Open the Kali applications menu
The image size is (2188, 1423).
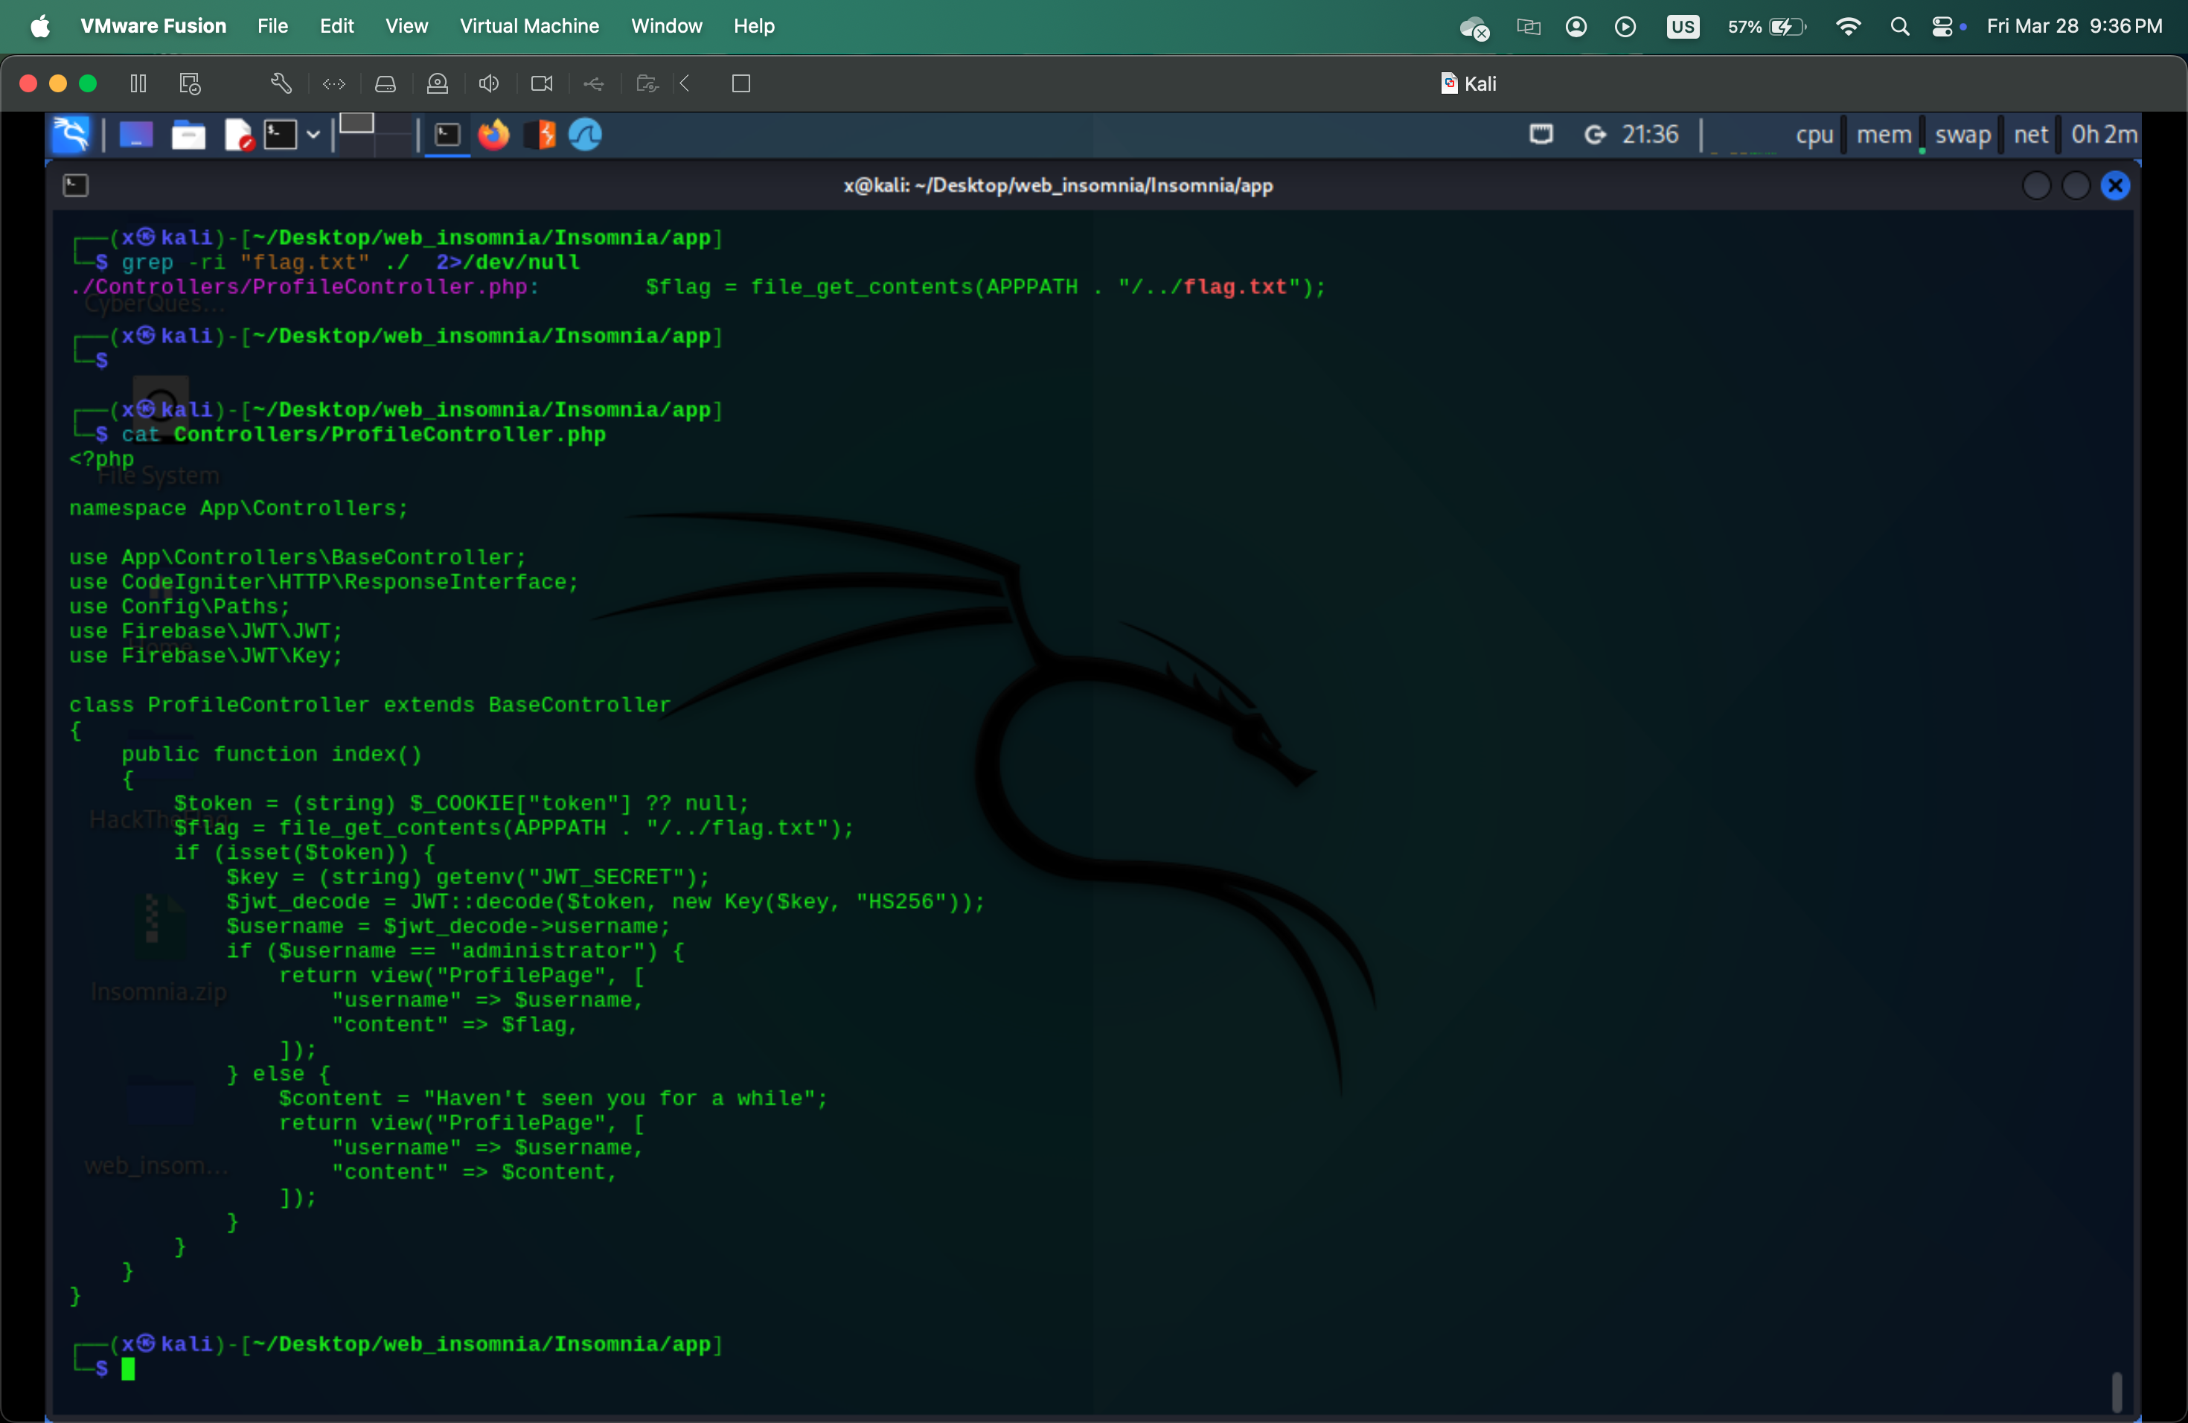tap(71, 134)
